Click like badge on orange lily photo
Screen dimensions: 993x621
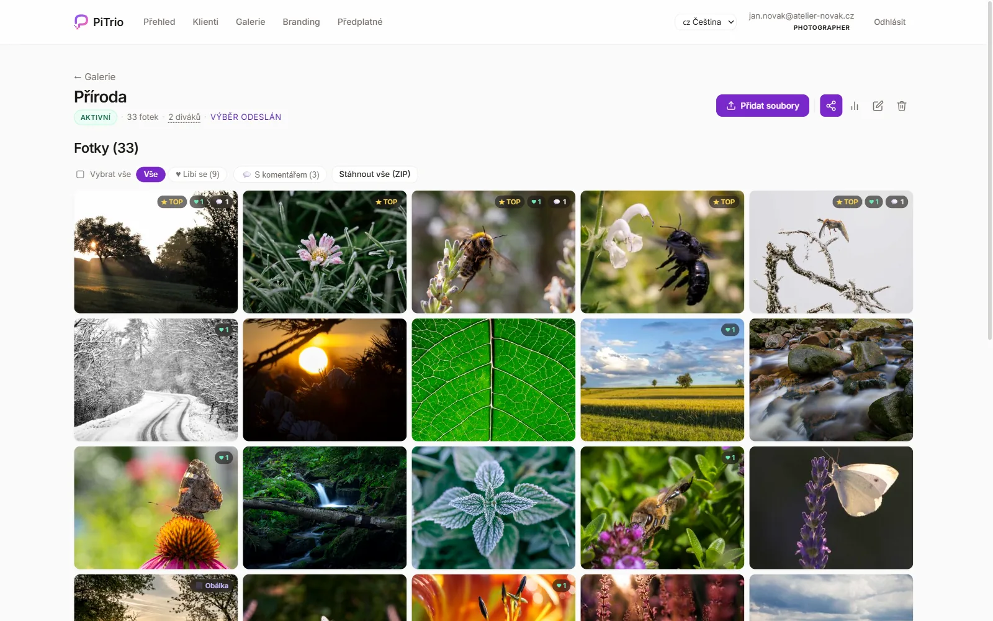click(561, 586)
